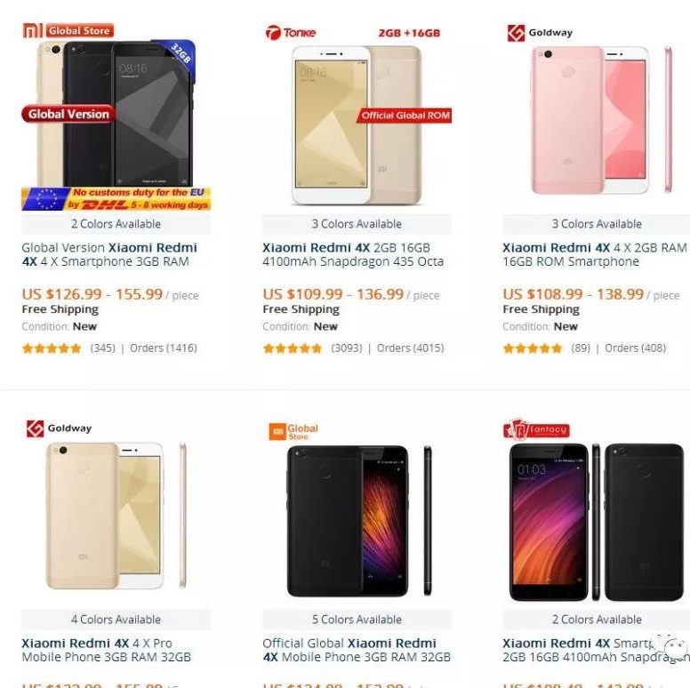The height and width of the screenshot is (688, 690).
Task: Click the Goldway logo on gold phone listing
Action: 59,428
